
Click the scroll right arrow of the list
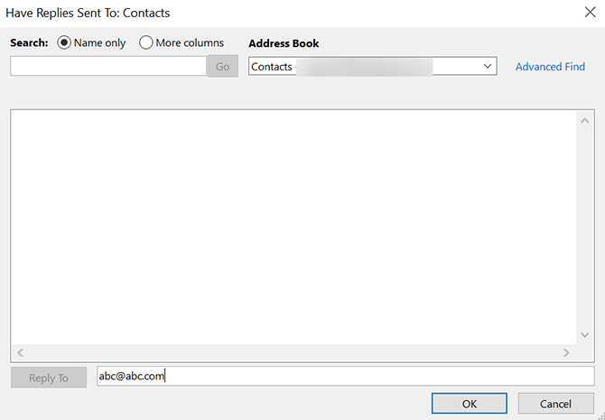(566, 352)
